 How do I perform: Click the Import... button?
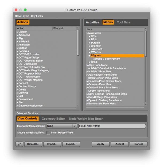click(52, 144)
